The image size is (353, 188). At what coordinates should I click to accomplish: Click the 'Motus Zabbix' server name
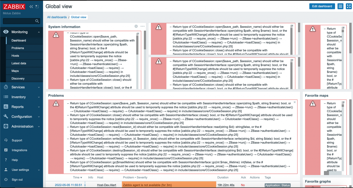tap(12, 13)
